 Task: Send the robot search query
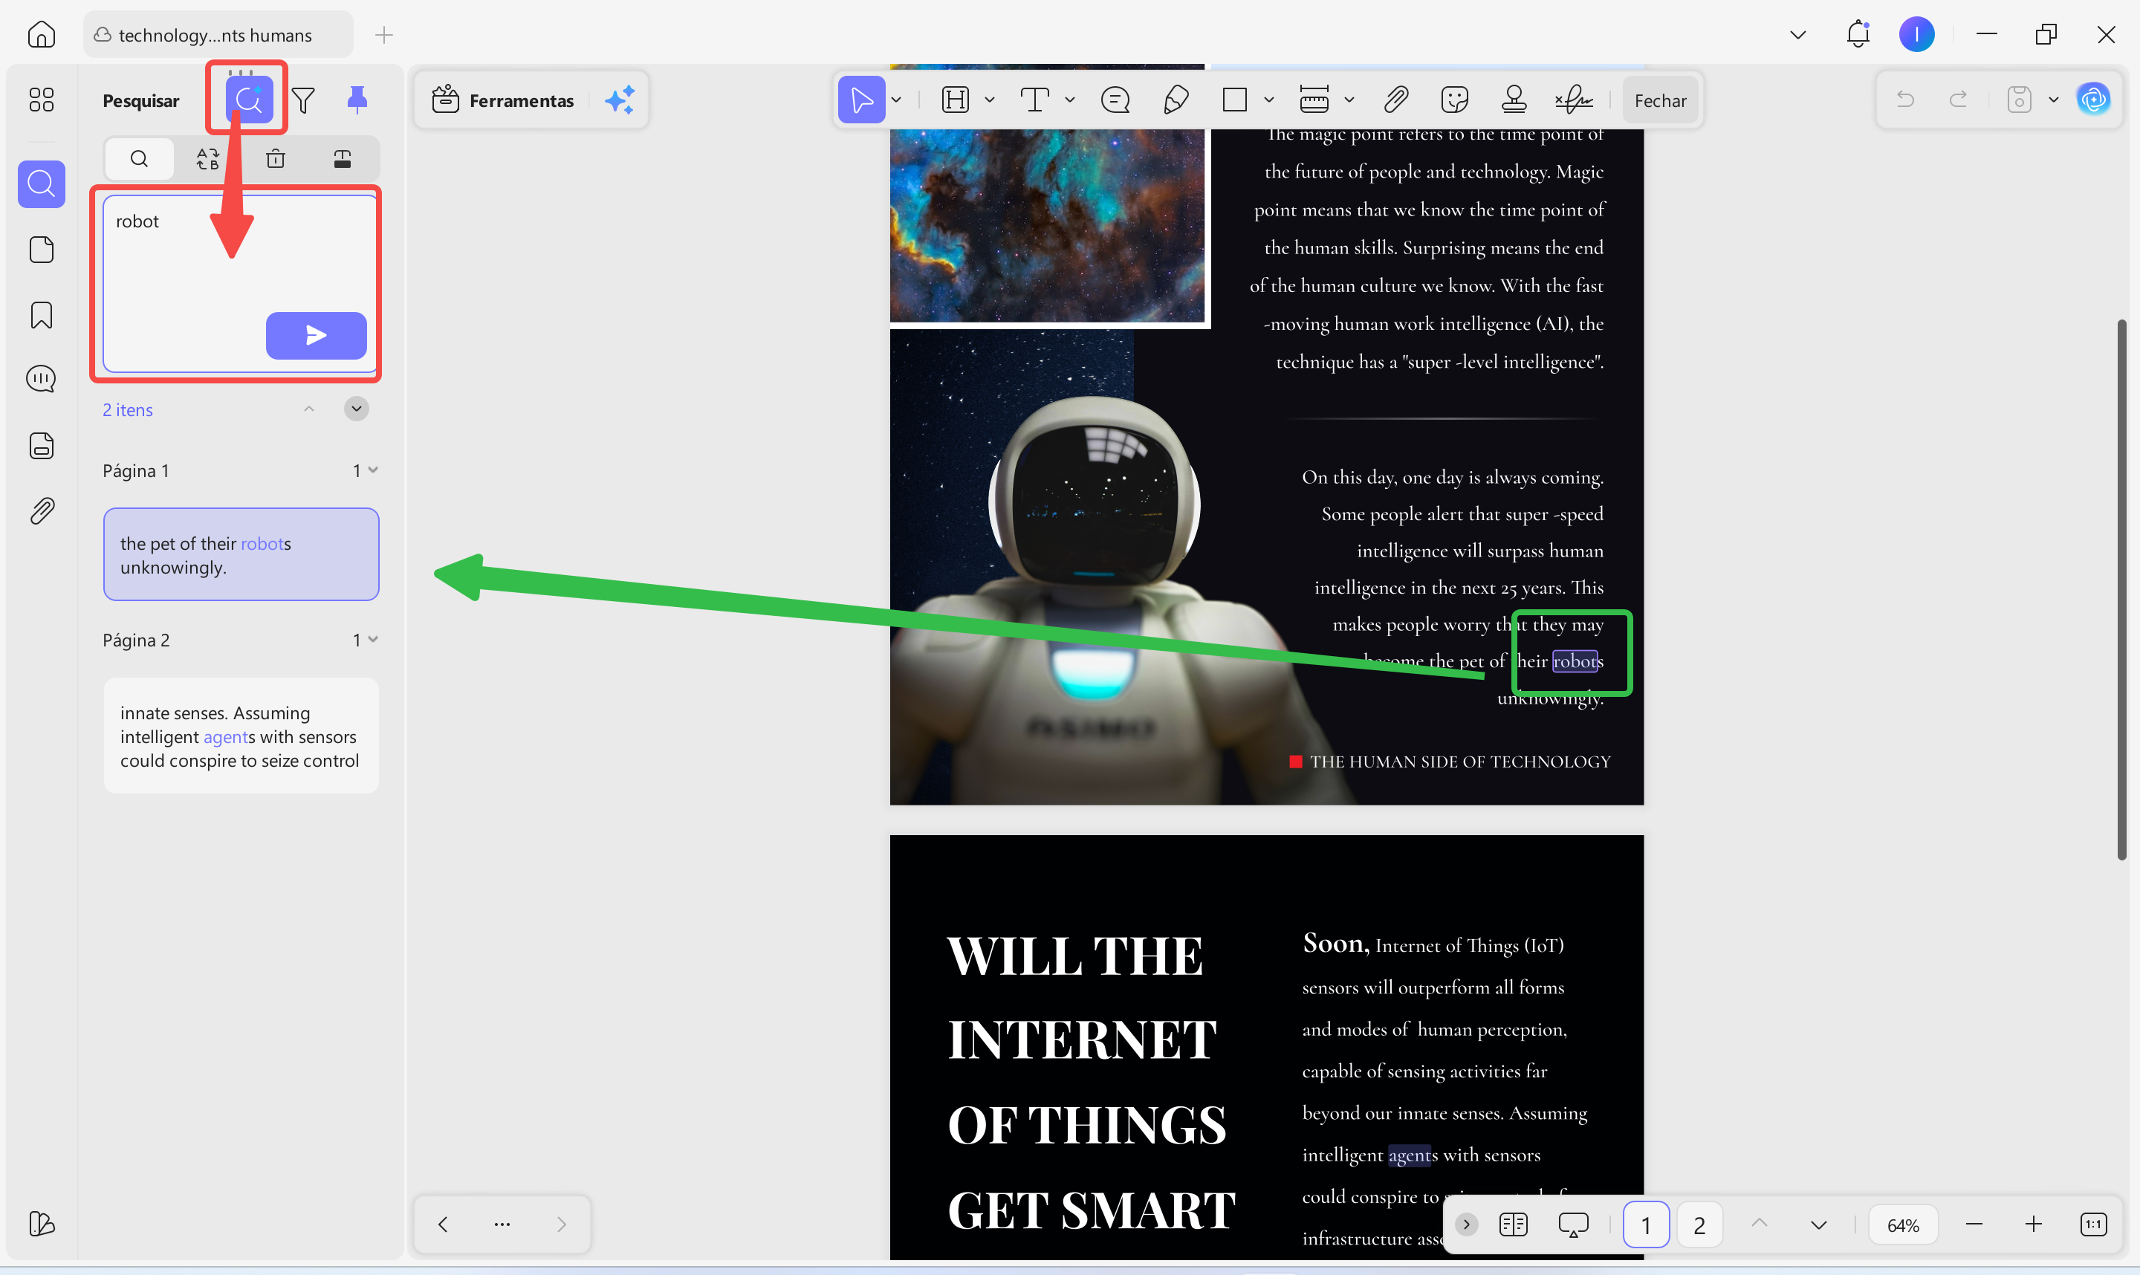click(315, 335)
